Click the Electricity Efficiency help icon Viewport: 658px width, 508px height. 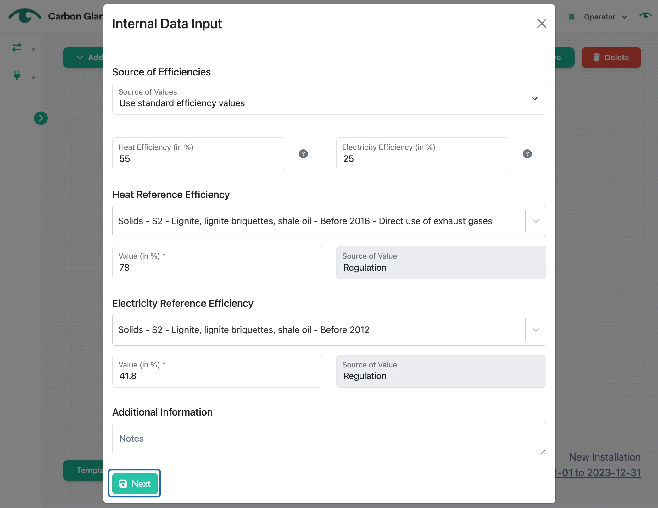click(x=527, y=154)
